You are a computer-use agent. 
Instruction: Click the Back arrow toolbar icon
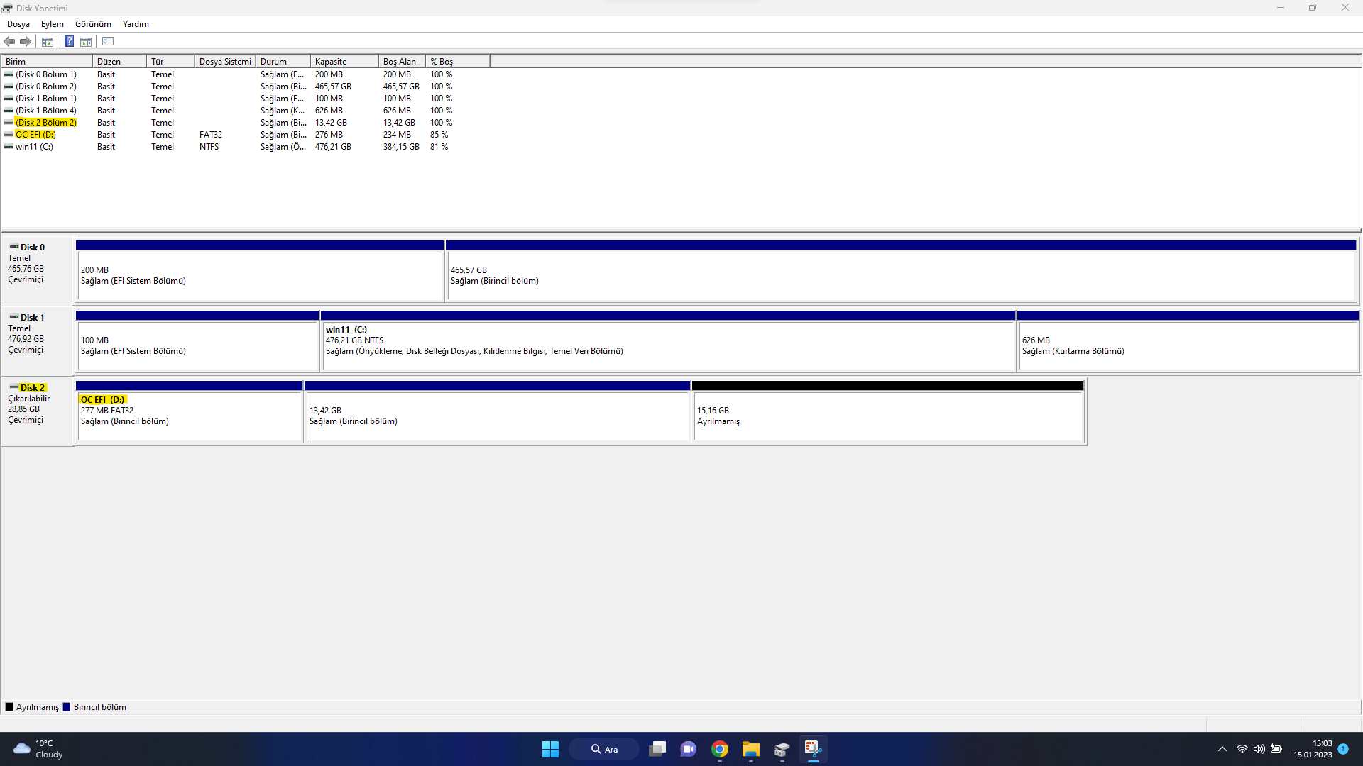9,42
